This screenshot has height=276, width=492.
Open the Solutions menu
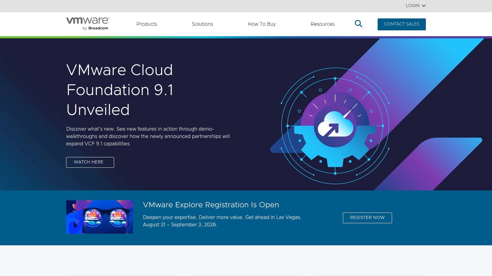tap(202, 24)
